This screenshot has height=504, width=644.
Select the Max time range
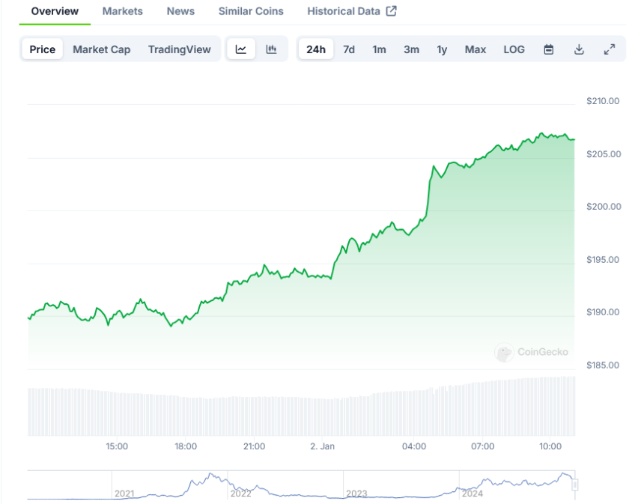point(475,49)
